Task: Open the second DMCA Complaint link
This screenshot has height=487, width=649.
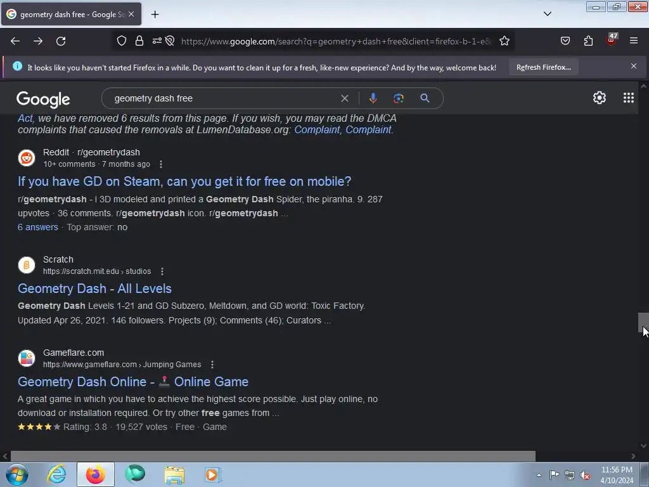Action: click(x=368, y=129)
